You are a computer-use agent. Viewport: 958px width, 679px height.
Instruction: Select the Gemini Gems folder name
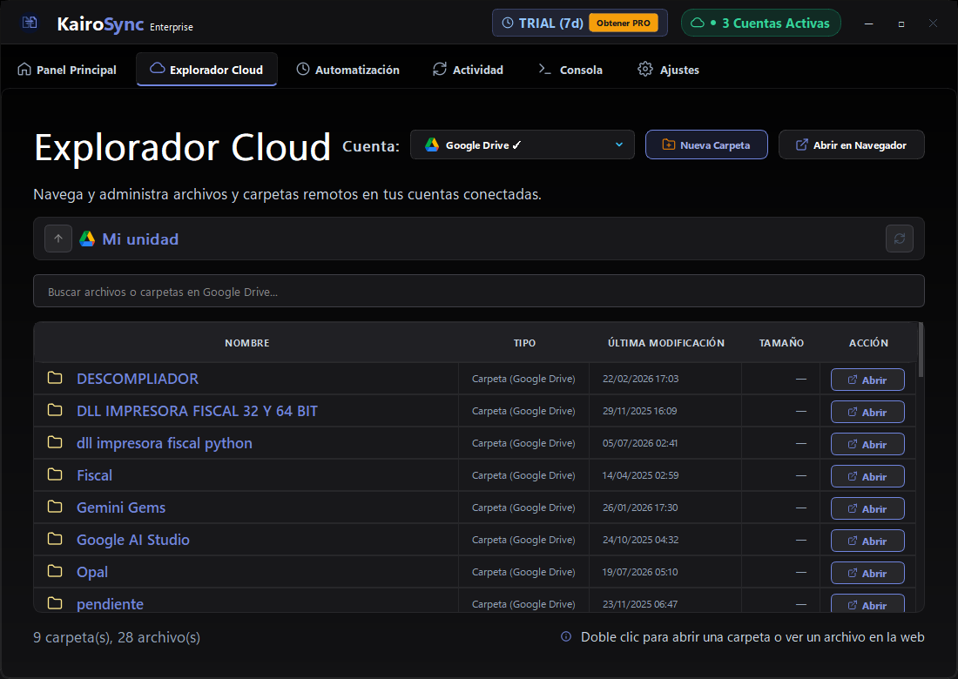point(121,508)
